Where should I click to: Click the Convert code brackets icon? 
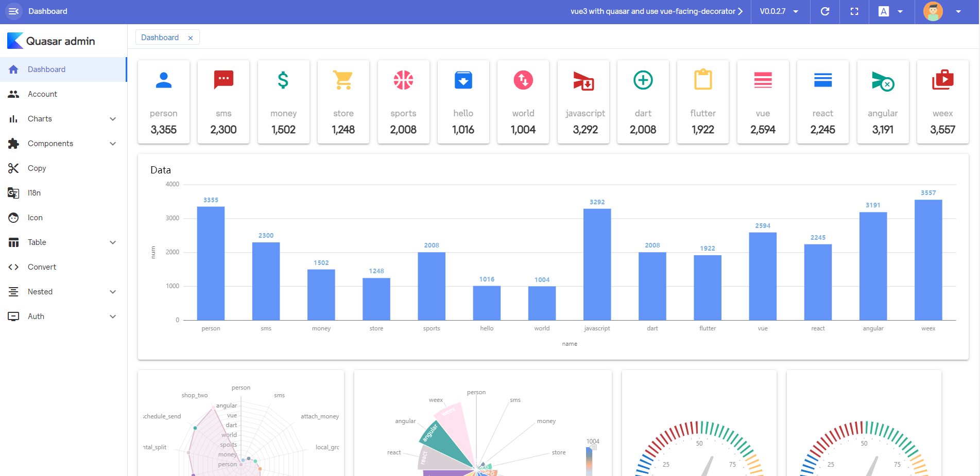[x=13, y=267]
